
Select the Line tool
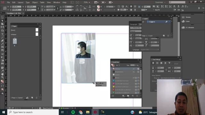(x=2, y=38)
